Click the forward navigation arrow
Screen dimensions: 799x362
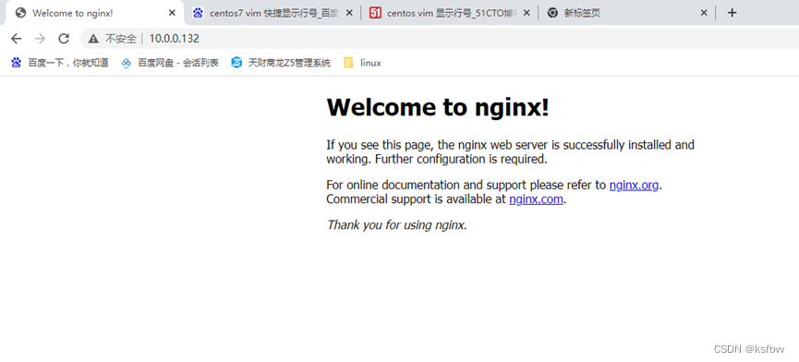[x=40, y=39]
